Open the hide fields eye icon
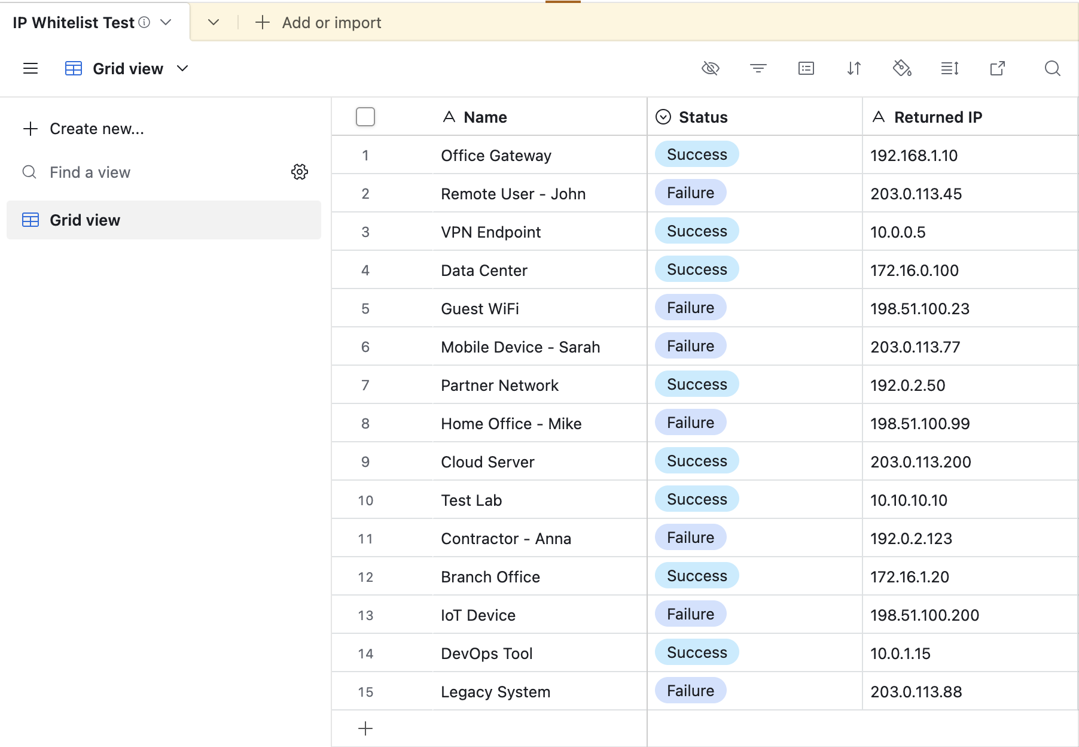1079x747 pixels. coord(710,68)
